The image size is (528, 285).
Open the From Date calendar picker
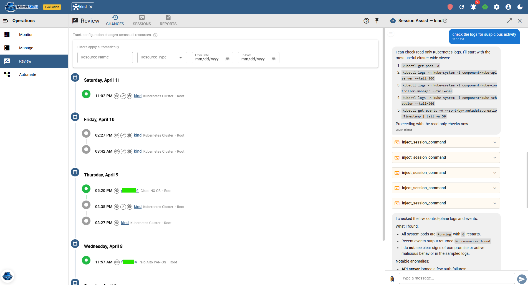228,59
